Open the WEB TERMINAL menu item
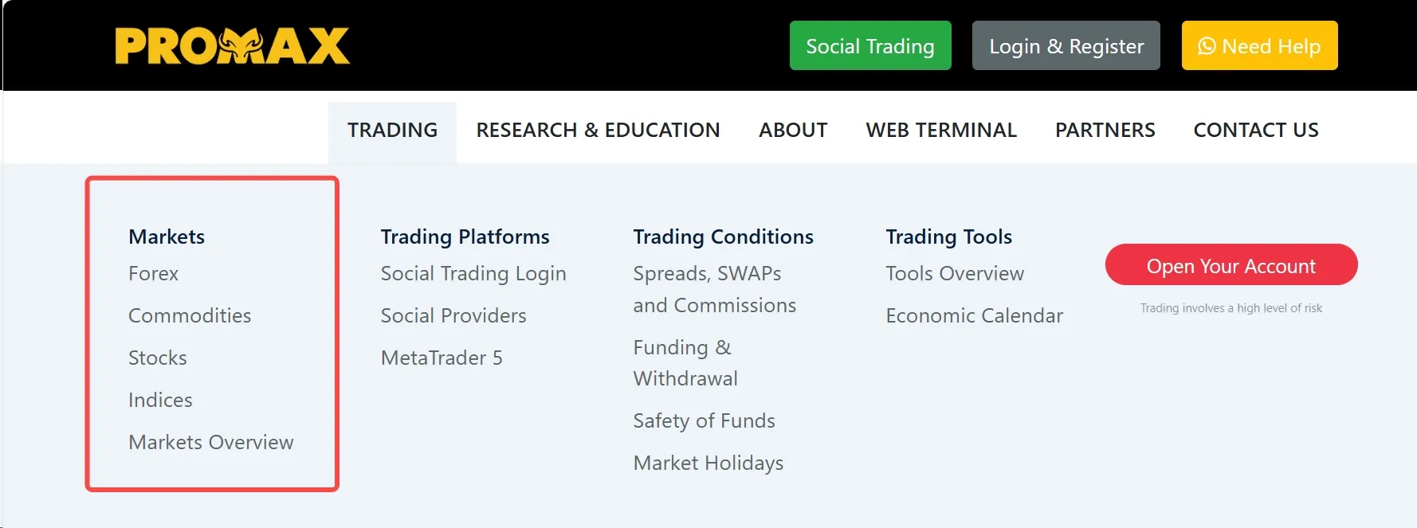Screen dimensions: 1417x528 click(x=941, y=130)
